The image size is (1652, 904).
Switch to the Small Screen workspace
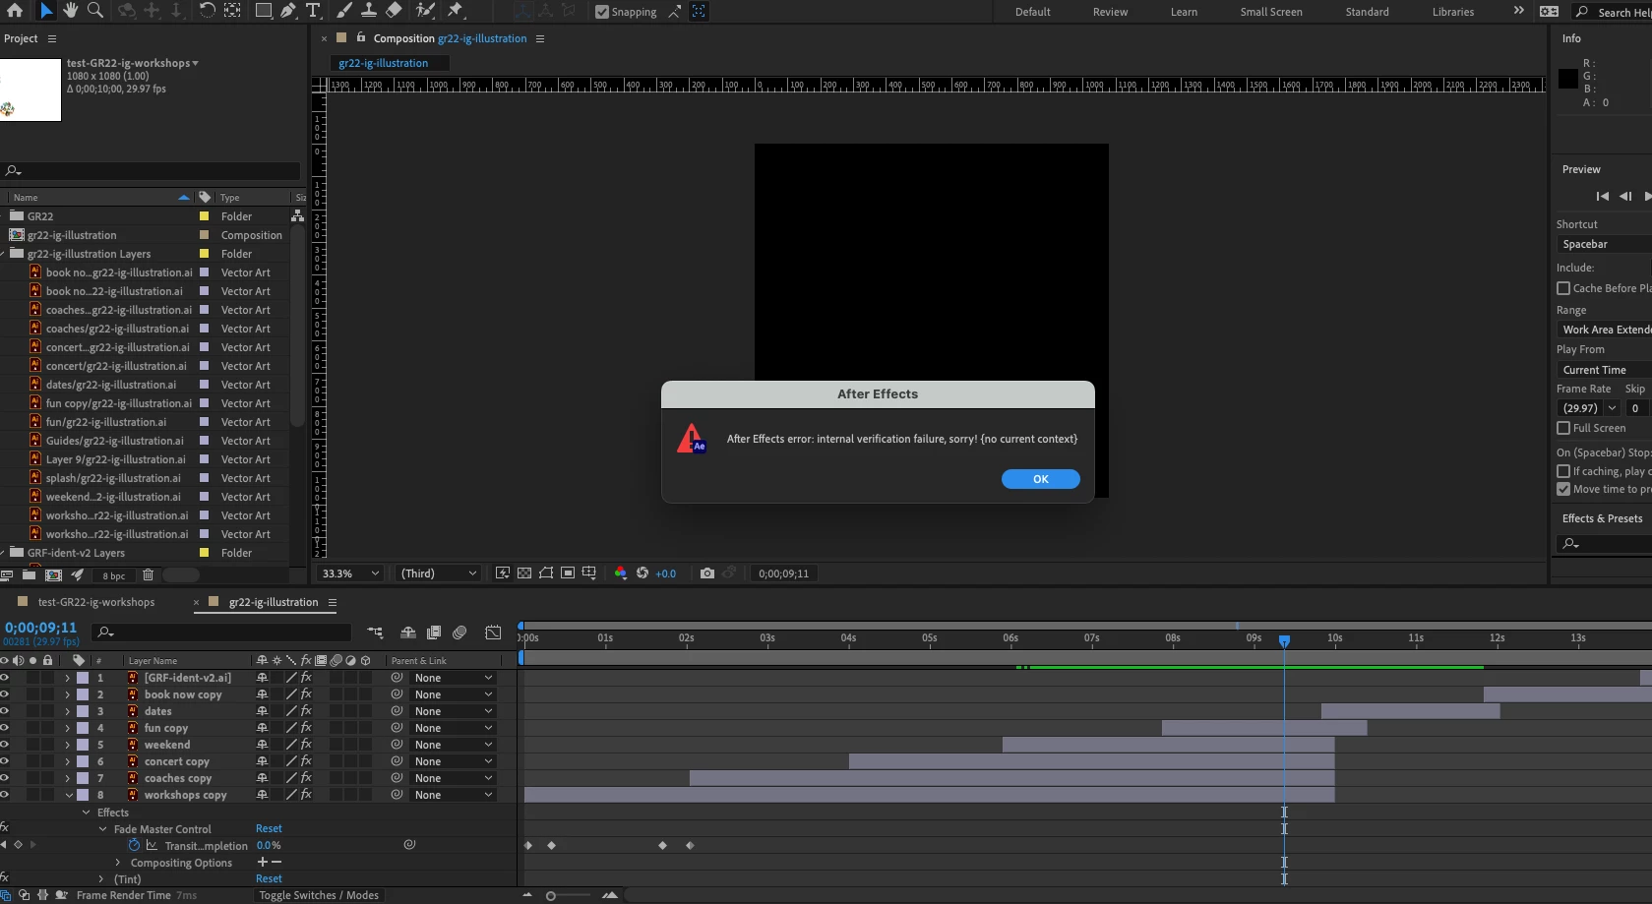[x=1271, y=12]
